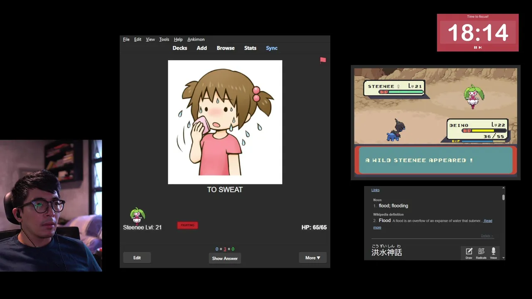Open the Help menu
The width and height of the screenshot is (532, 299).
click(x=178, y=39)
